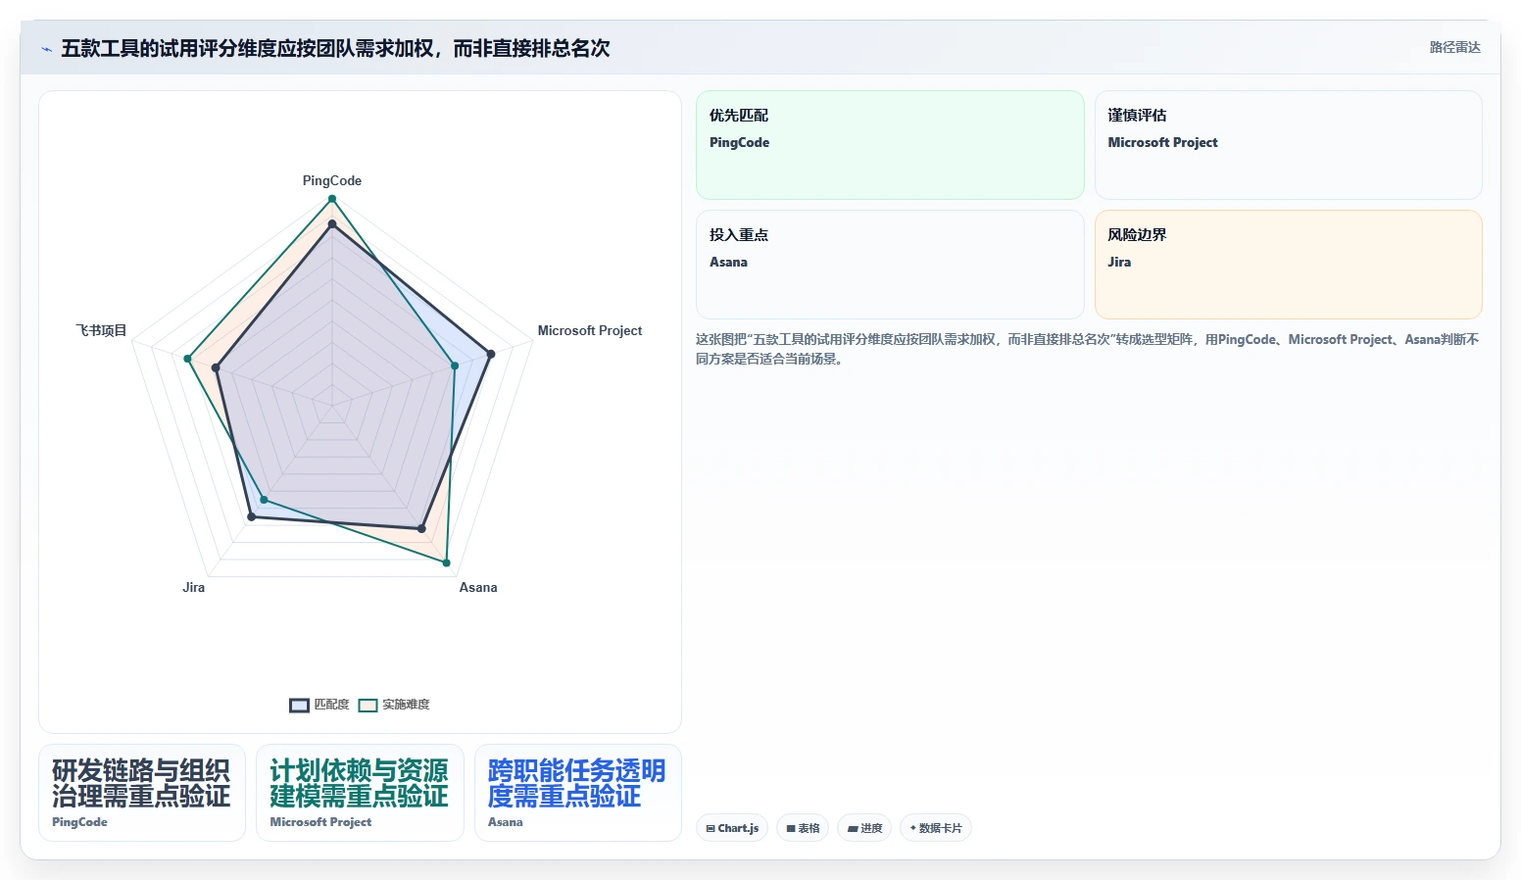The image size is (1521, 880).
Task: Click the 路径雷达 label in the header
Action: click(1454, 47)
